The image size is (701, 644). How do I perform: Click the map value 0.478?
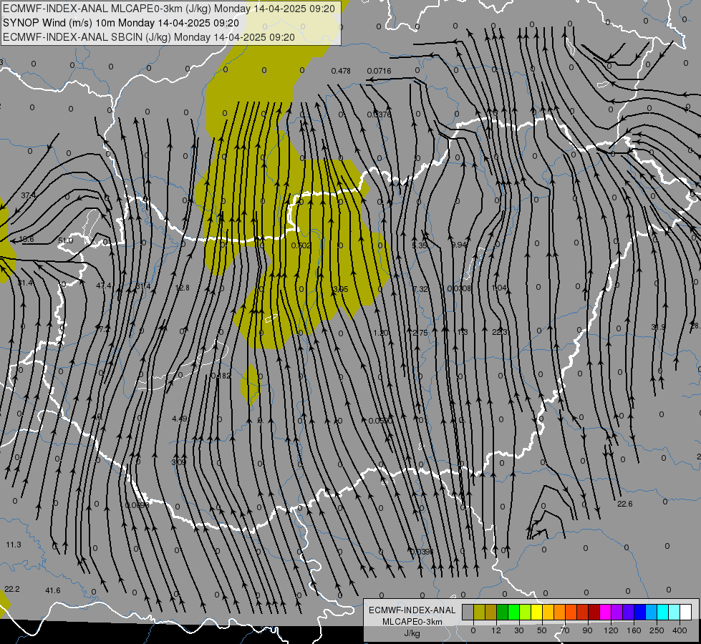pos(341,71)
